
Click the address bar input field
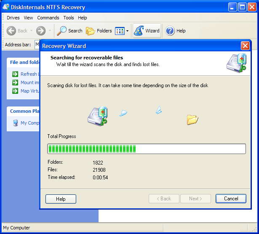37,45
